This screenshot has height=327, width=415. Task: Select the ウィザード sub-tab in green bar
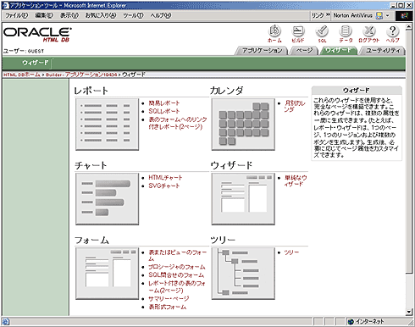(x=35, y=63)
